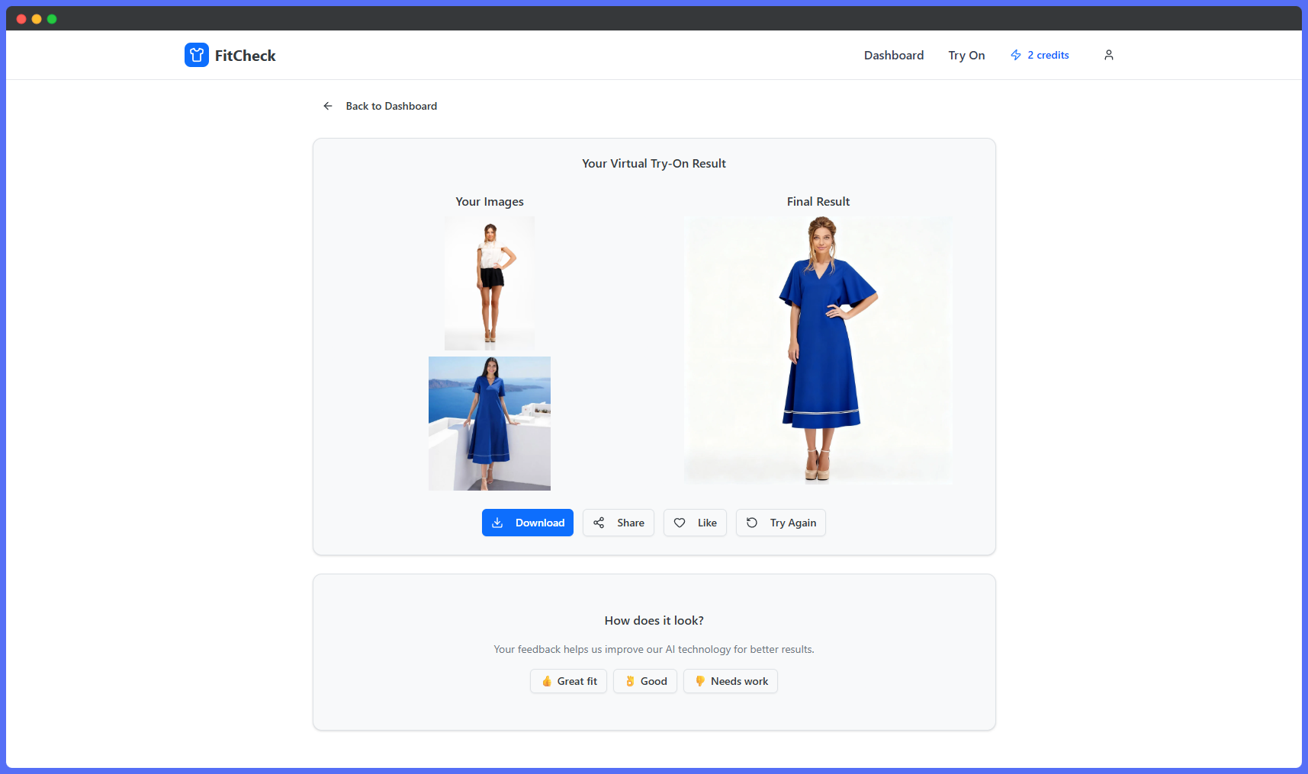The image size is (1308, 774).
Task: Rate result with thumbs up Great fit
Action: 568,681
